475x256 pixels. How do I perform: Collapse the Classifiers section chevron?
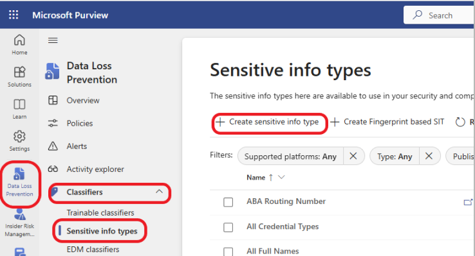159,192
